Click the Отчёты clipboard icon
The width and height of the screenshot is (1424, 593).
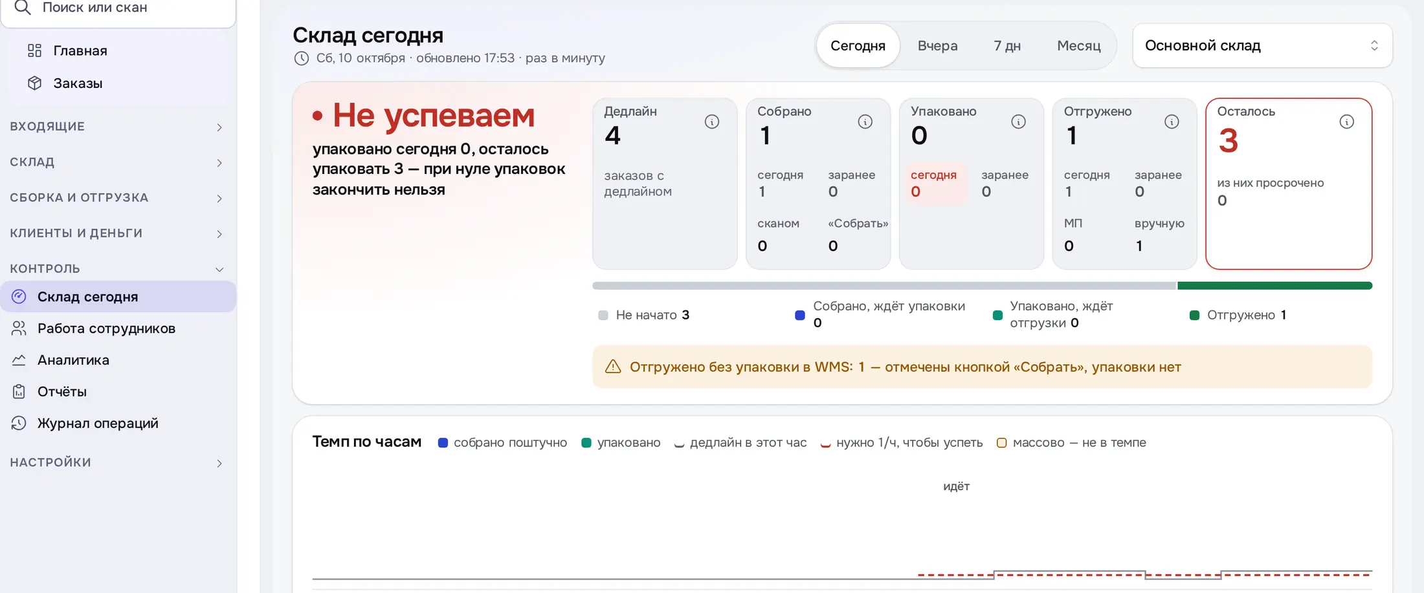pyautogui.click(x=19, y=391)
